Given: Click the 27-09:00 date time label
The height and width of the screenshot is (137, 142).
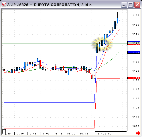Looking at the screenshot, I should tap(104, 134).
